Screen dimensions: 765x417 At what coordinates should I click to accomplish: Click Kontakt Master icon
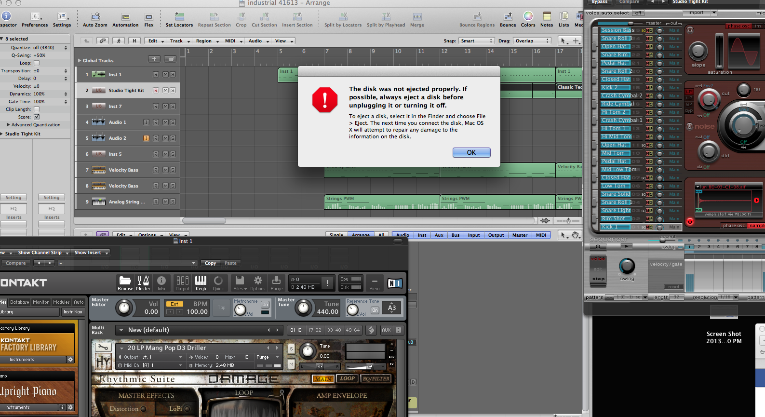click(x=143, y=283)
